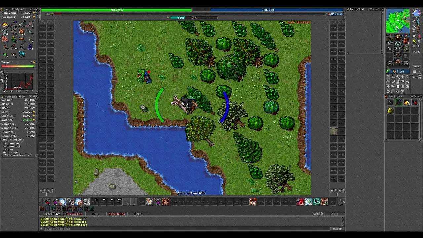Switch to Server Log tab
Screen dimensions: 423x238
(74, 214)
